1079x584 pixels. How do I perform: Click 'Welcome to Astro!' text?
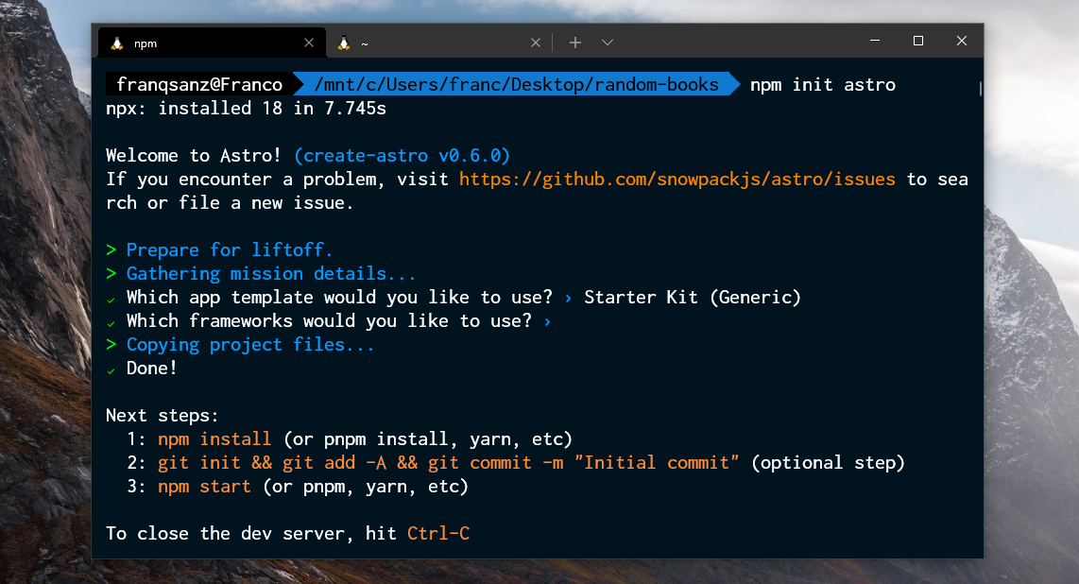[194, 156]
